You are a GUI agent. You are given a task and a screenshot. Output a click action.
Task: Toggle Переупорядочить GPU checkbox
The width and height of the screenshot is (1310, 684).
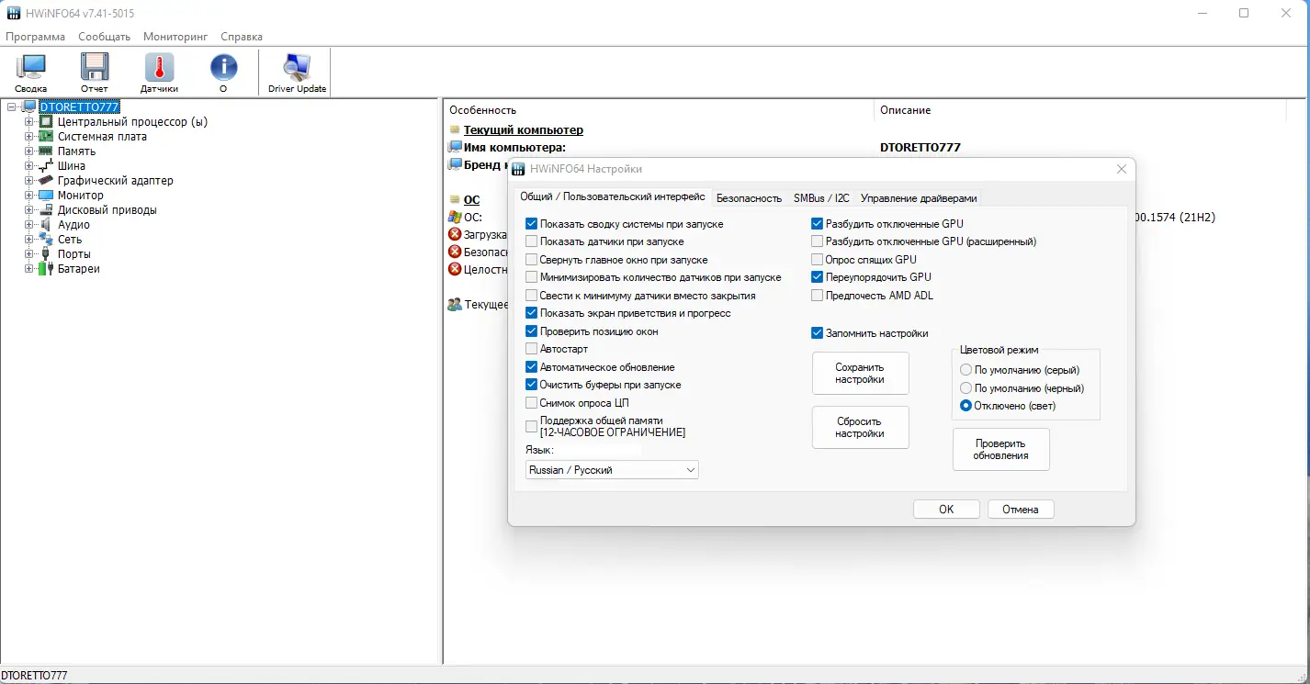pos(818,277)
